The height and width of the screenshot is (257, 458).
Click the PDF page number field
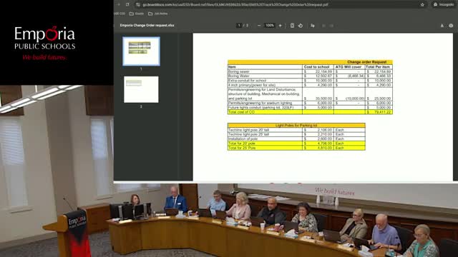point(239,26)
